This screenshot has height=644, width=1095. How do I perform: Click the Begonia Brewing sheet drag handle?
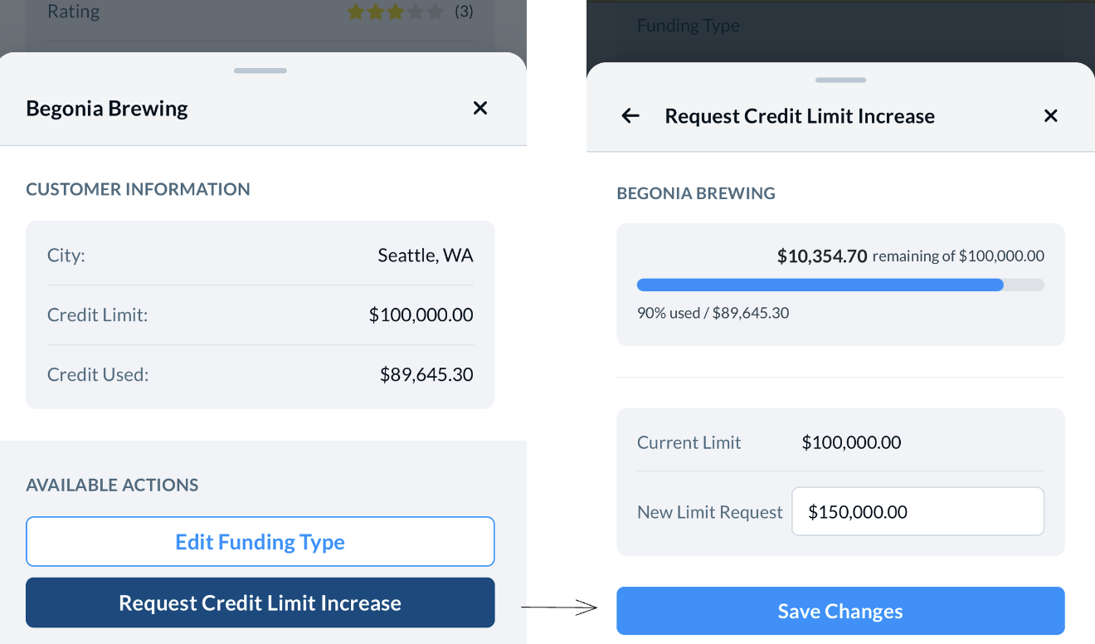[260, 71]
